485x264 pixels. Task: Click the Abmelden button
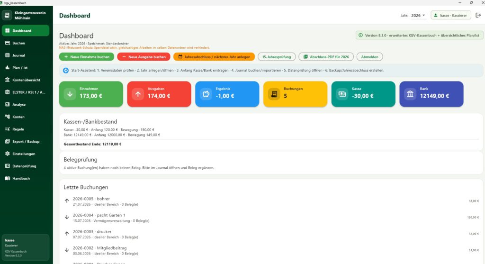[369, 57]
